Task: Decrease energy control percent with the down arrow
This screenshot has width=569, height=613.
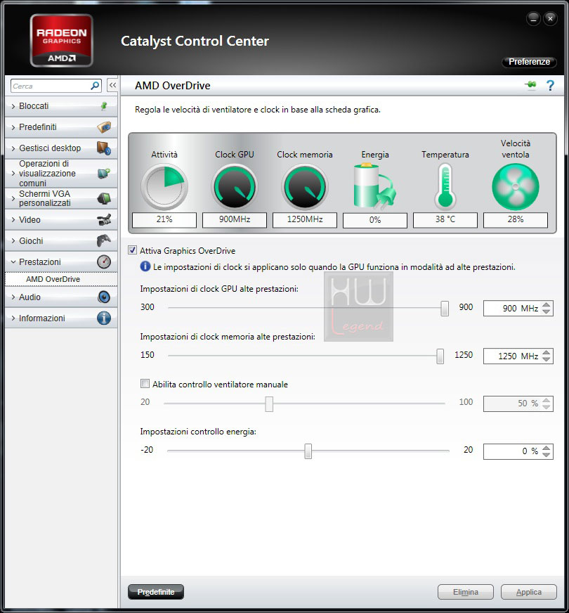Action: pos(547,455)
